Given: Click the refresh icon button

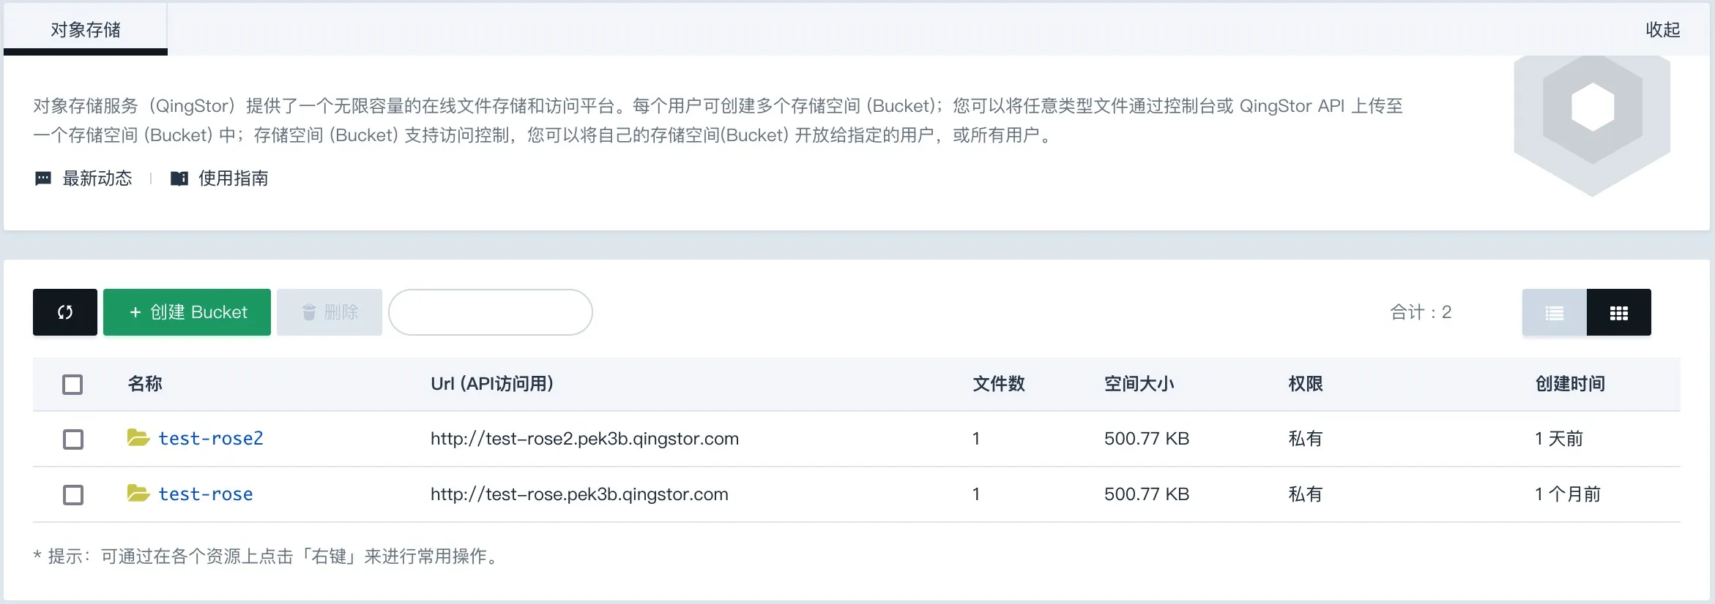Looking at the screenshot, I should pyautogui.click(x=65, y=312).
